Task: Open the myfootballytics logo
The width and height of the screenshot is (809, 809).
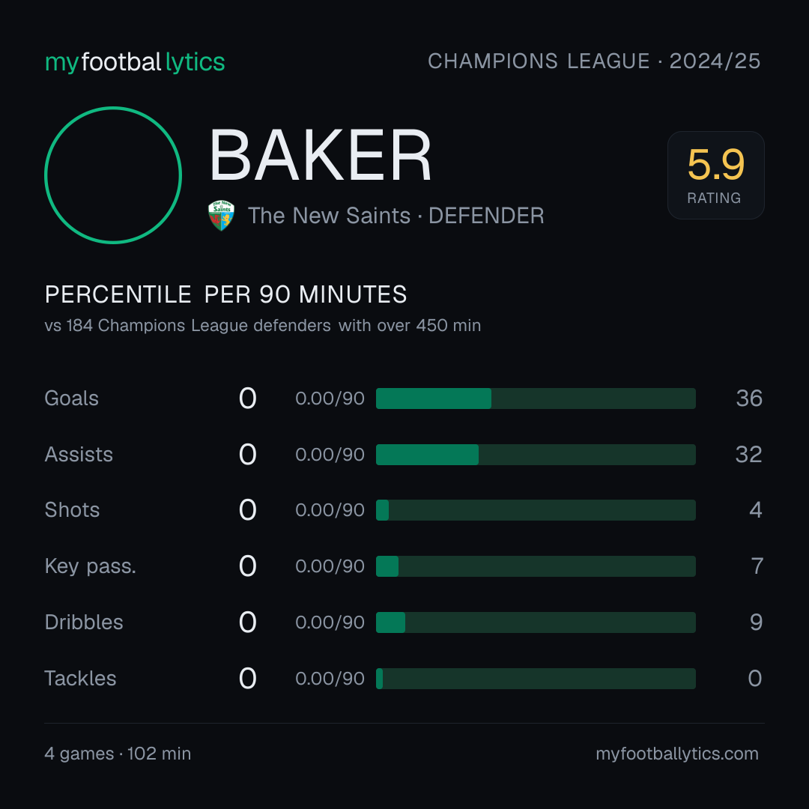Action: click(135, 62)
